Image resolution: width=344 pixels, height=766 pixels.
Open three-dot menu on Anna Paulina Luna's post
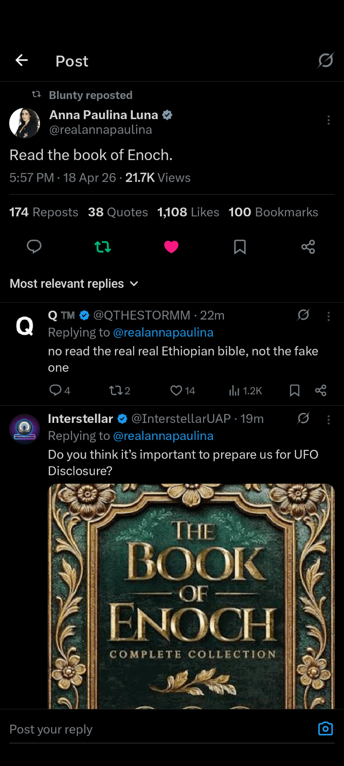coord(329,120)
